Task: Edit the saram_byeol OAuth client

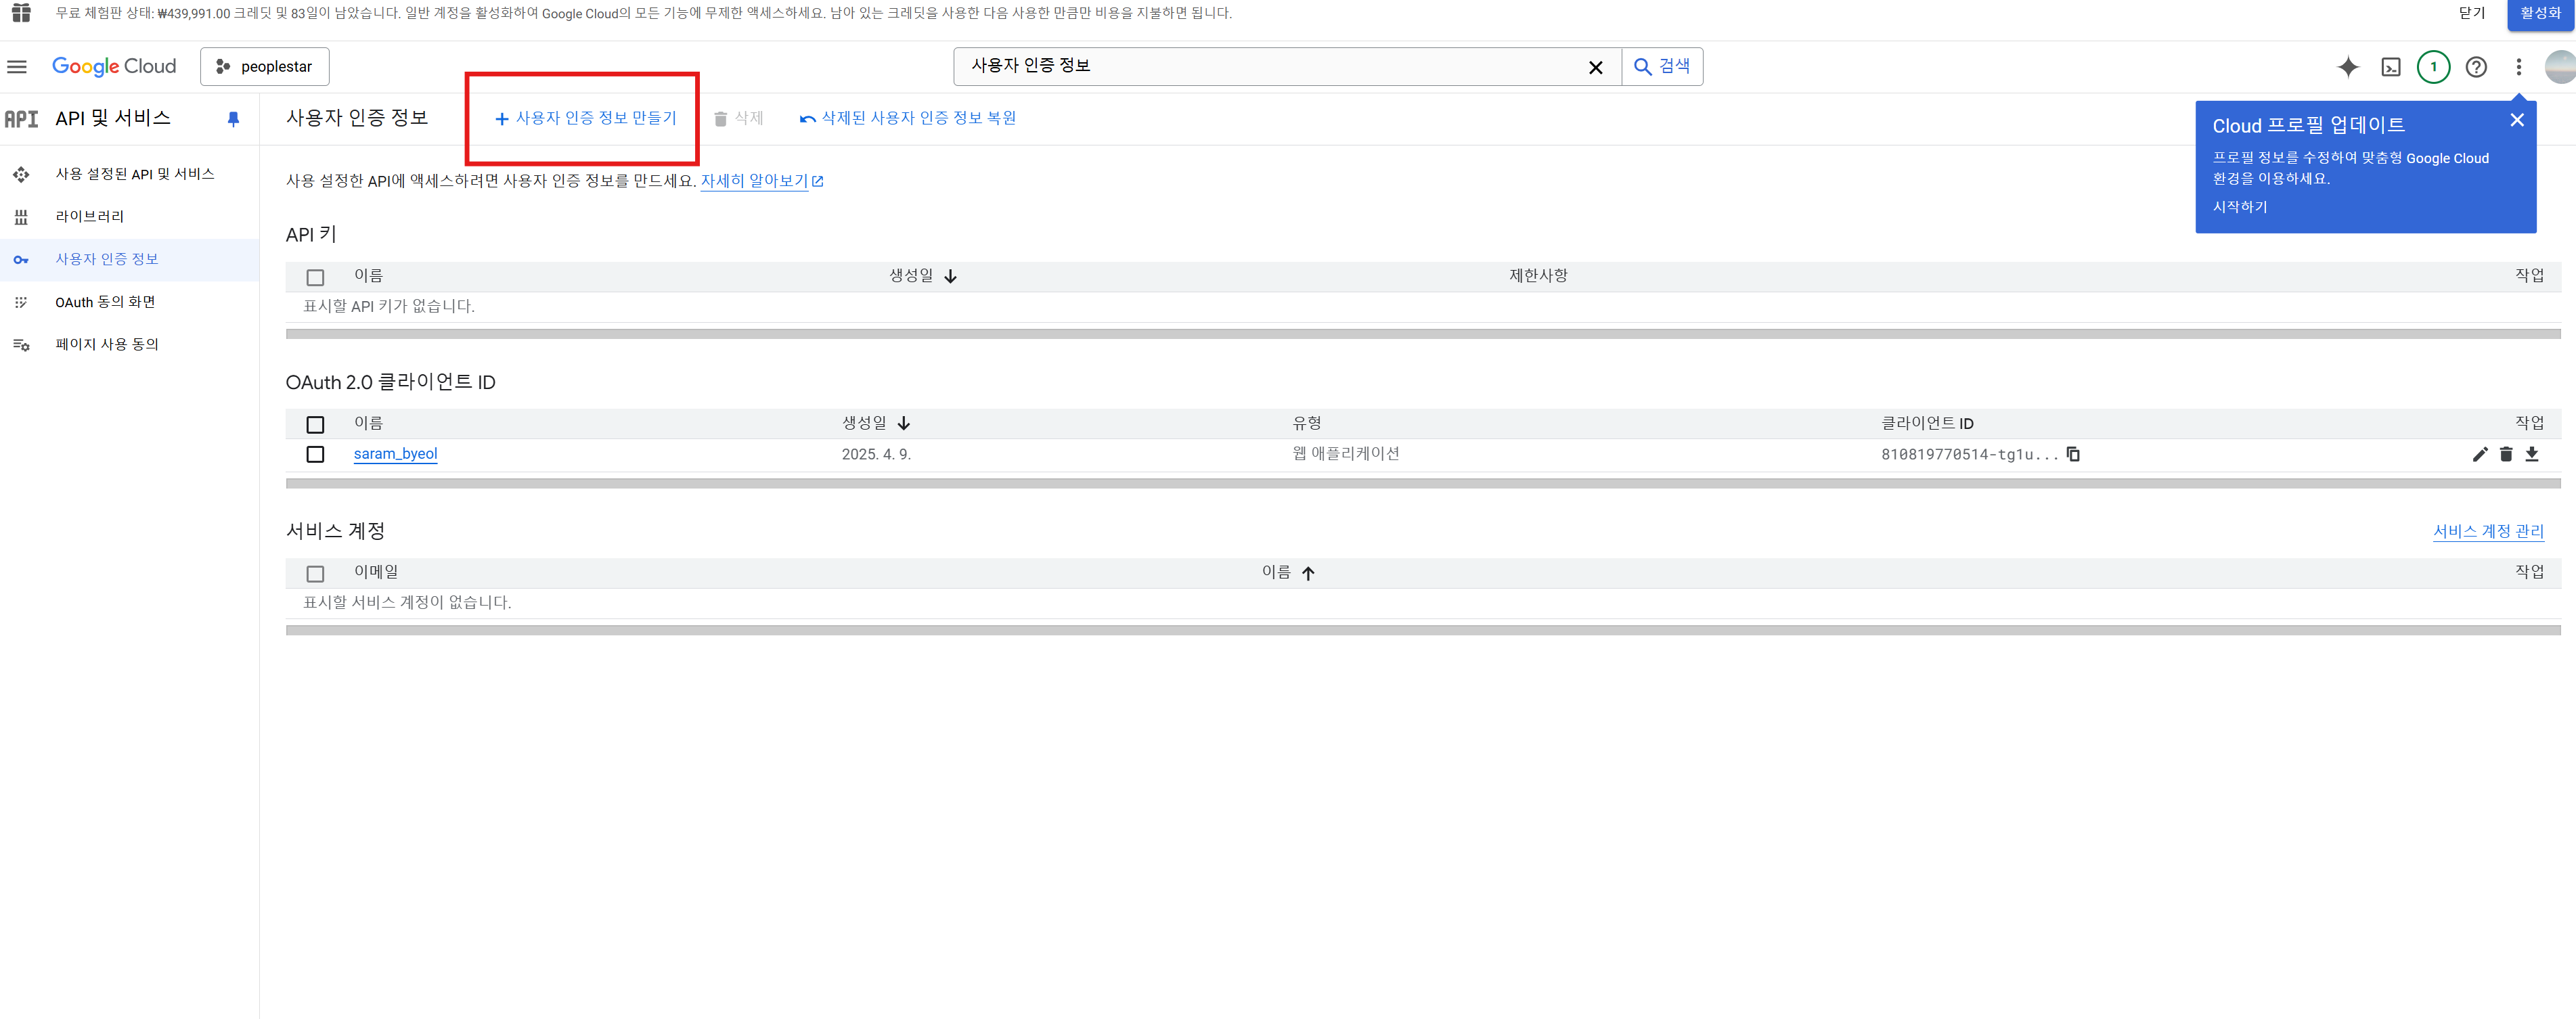Action: click(x=2479, y=454)
